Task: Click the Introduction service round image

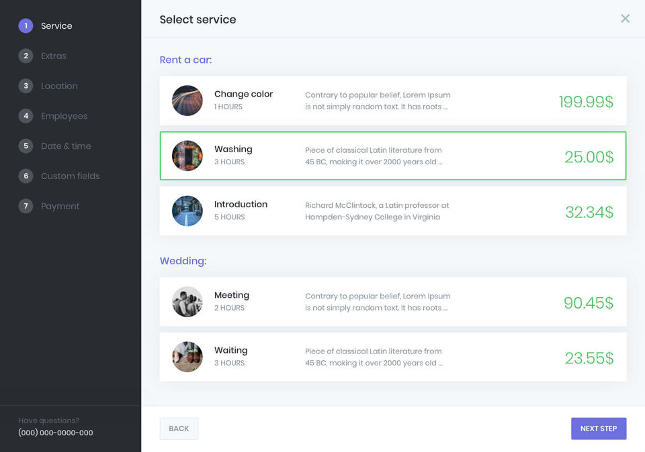Action: (x=187, y=211)
